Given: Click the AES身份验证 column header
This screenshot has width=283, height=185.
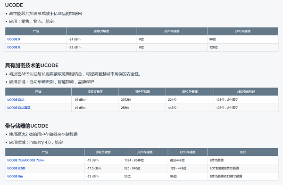Looking at the screenshot, I should click(246, 92).
